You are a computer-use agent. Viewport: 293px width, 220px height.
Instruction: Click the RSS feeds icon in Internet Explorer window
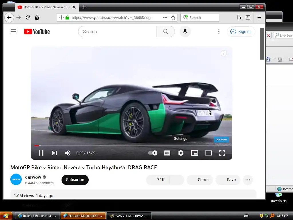(280, 60)
